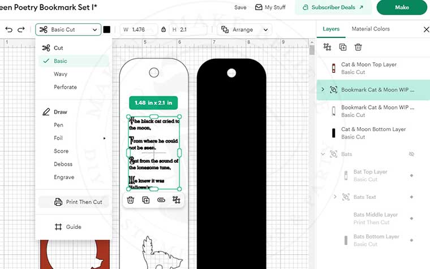Show the hidden Bats group via the eye icon
Image resolution: width=430 pixels, height=269 pixels.
coord(411,154)
